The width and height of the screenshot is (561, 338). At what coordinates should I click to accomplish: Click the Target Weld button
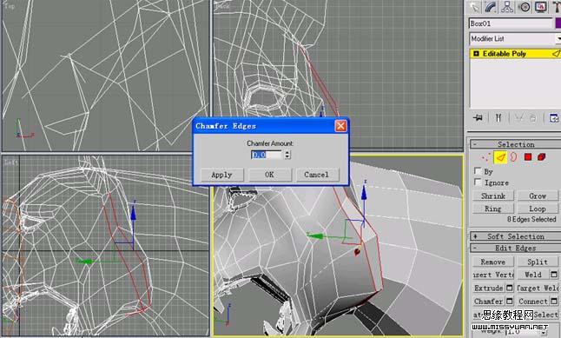[538, 288]
